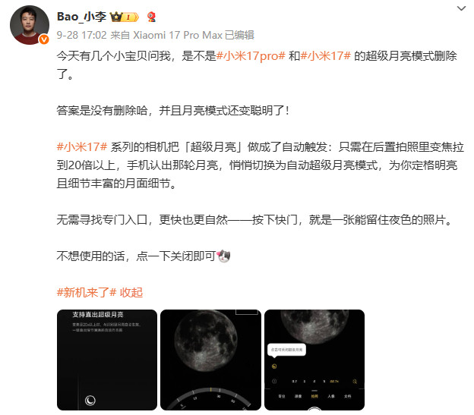474x415 pixels.
Task: Click the zoom dial in the moon photo
Action: 210,399
